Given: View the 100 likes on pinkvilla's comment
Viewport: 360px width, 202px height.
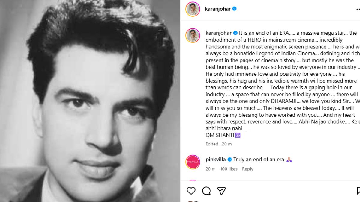Looking at the screenshot, I should click(229, 169).
